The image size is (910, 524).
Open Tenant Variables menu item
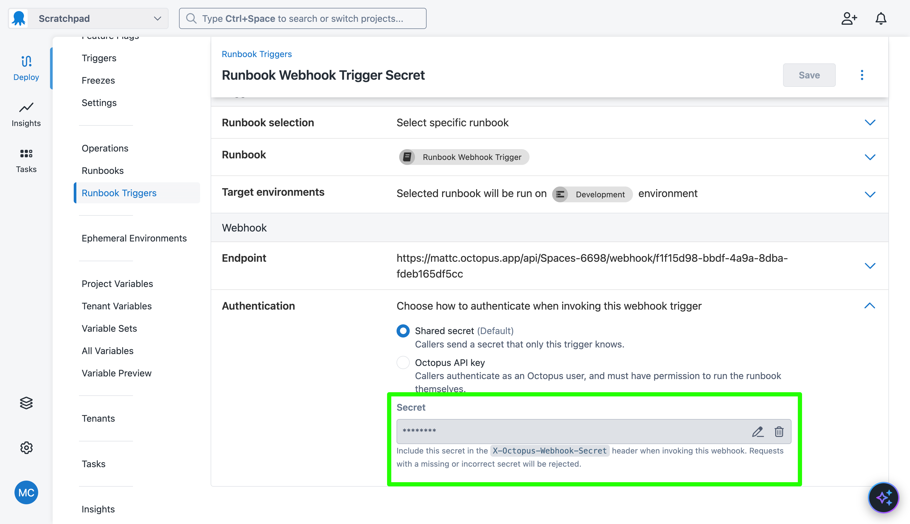[x=117, y=306]
